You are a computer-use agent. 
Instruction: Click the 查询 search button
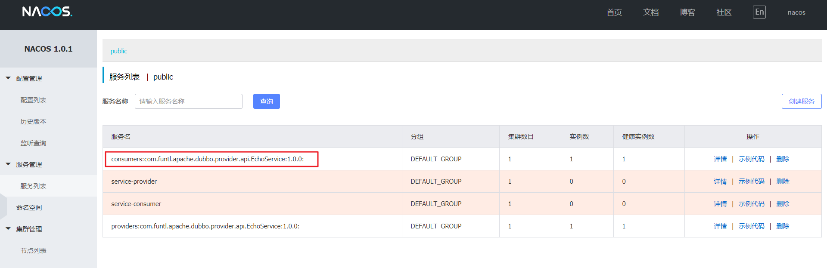[x=266, y=102]
